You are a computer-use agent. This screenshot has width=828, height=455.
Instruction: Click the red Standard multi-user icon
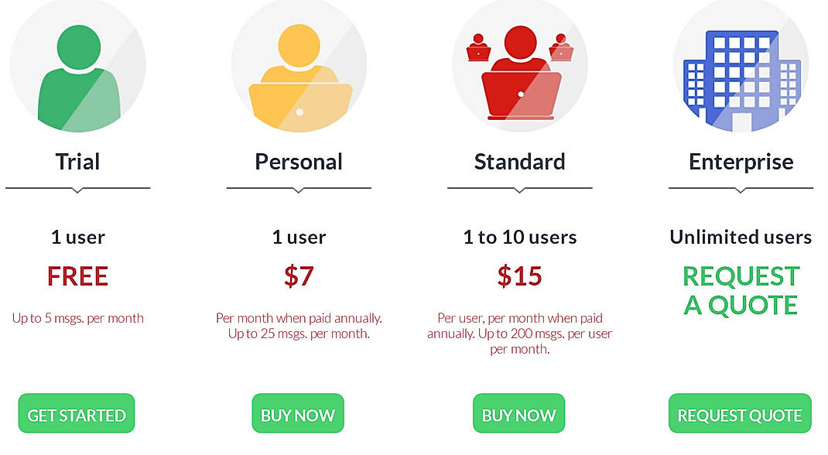[x=519, y=70]
